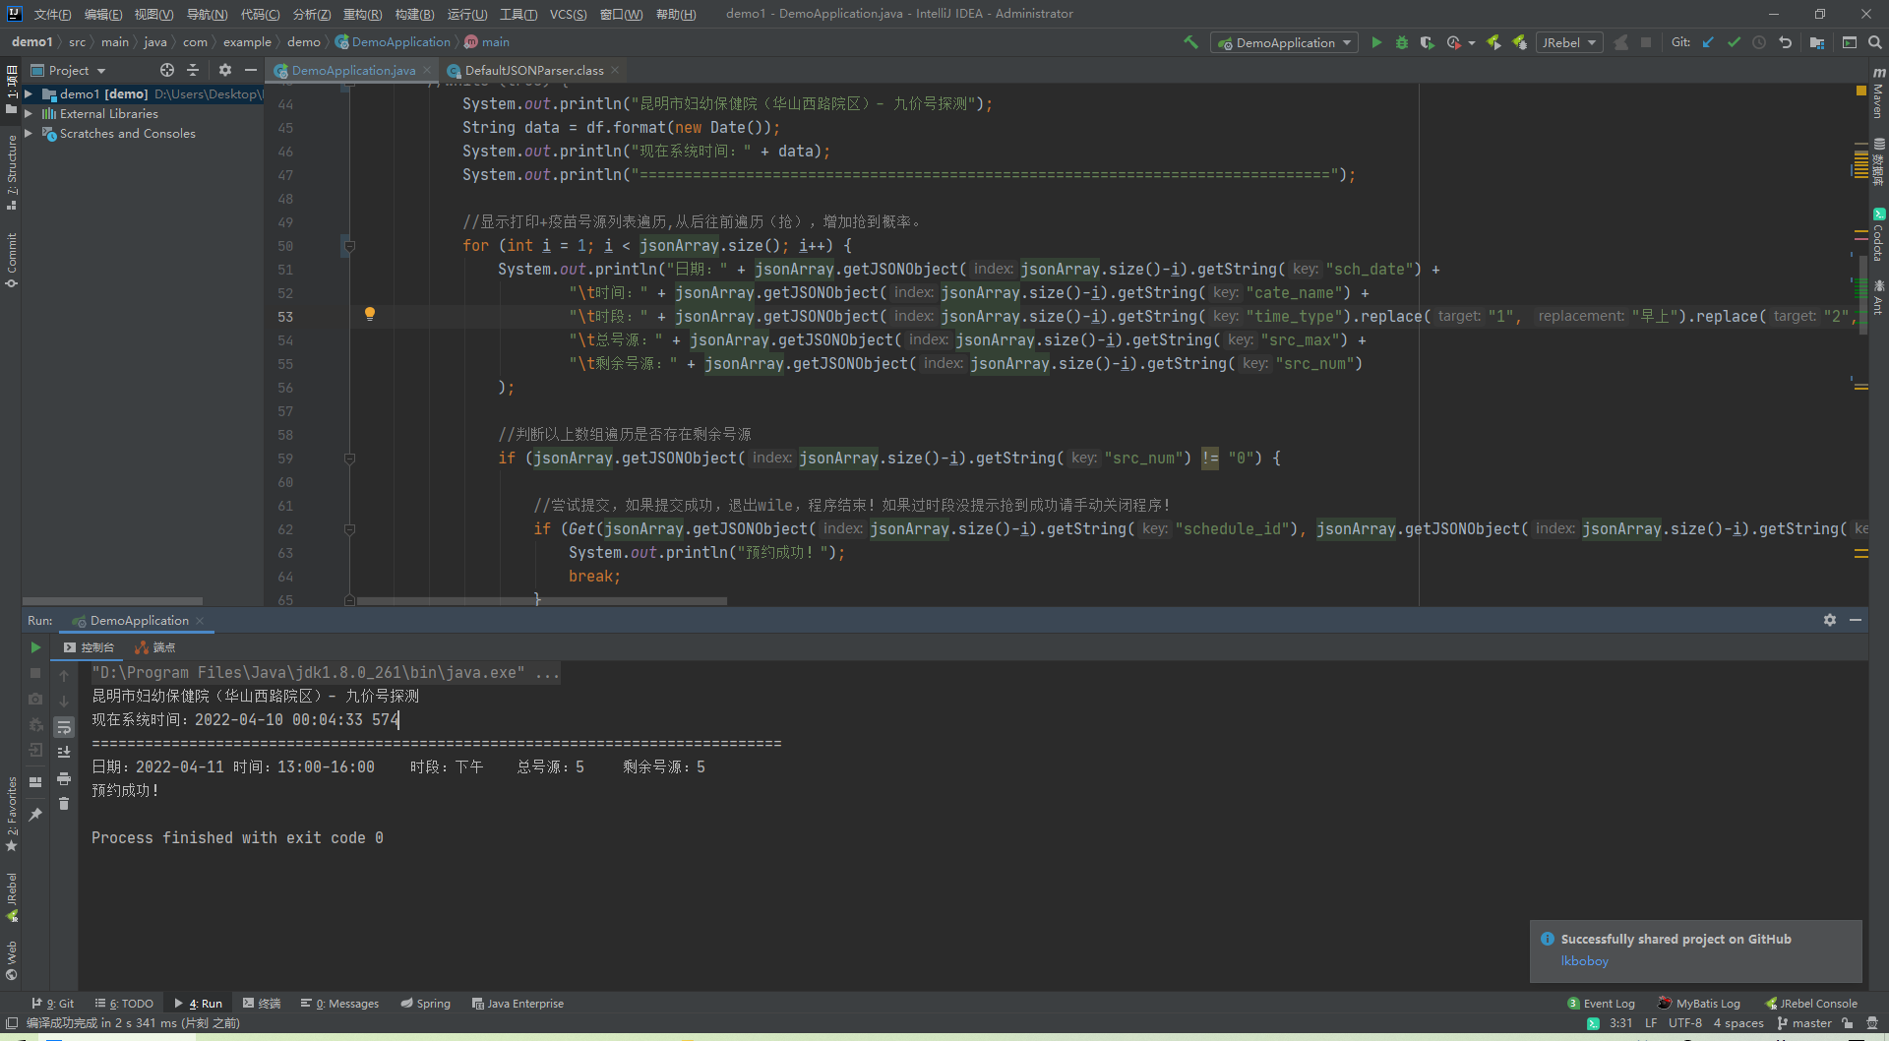Close the DemoApplication run tab
Screen dimensions: 1889x1041
pyautogui.click(x=200, y=621)
